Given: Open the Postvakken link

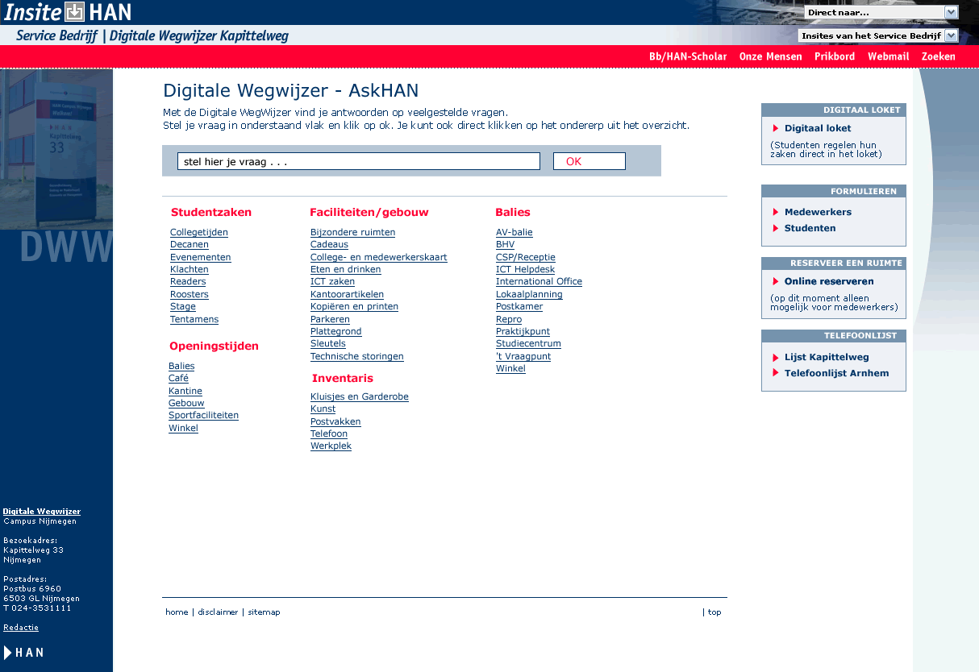Looking at the screenshot, I should [x=335, y=421].
